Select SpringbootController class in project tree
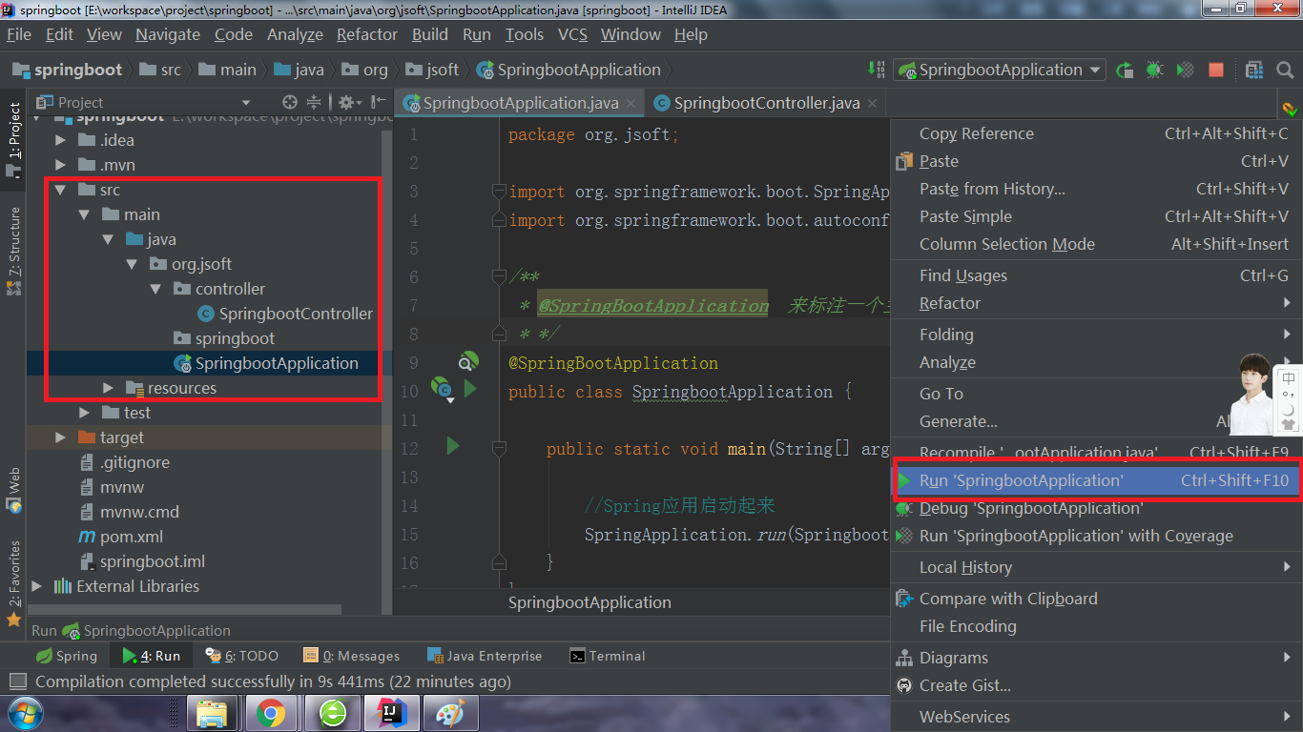The height and width of the screenshot is (732, 1303). 285,314
